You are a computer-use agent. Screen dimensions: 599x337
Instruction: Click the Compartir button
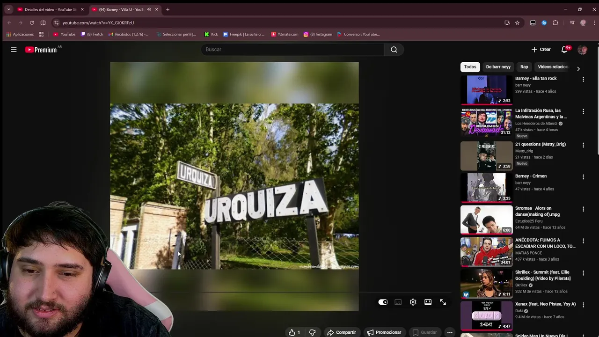[x=342, y=332]
